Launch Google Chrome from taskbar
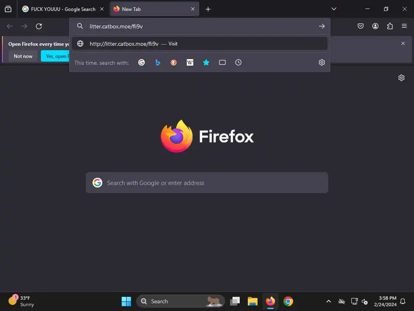 [x=288, y=301]
